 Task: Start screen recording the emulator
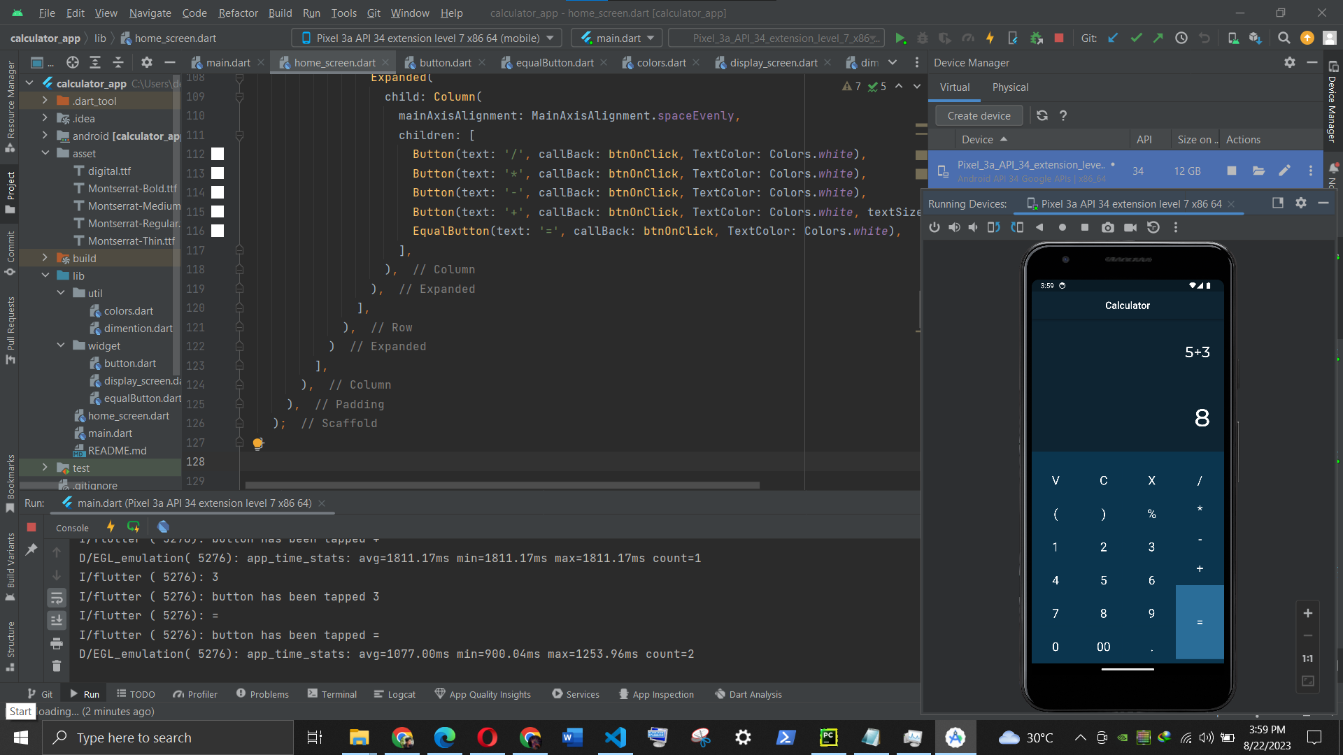(x=1130, y=227)
